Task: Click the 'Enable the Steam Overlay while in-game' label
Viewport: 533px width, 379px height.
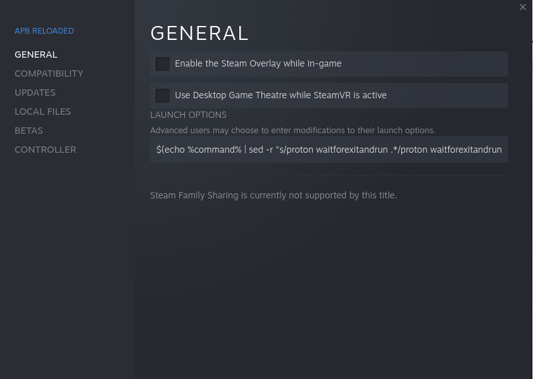Action: coord(258,63)
